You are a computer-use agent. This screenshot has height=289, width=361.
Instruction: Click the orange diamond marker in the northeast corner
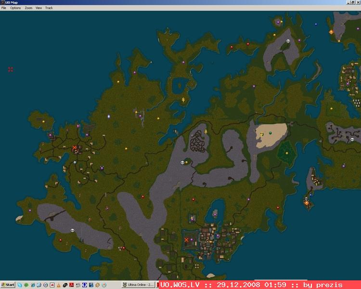(331, 32)
